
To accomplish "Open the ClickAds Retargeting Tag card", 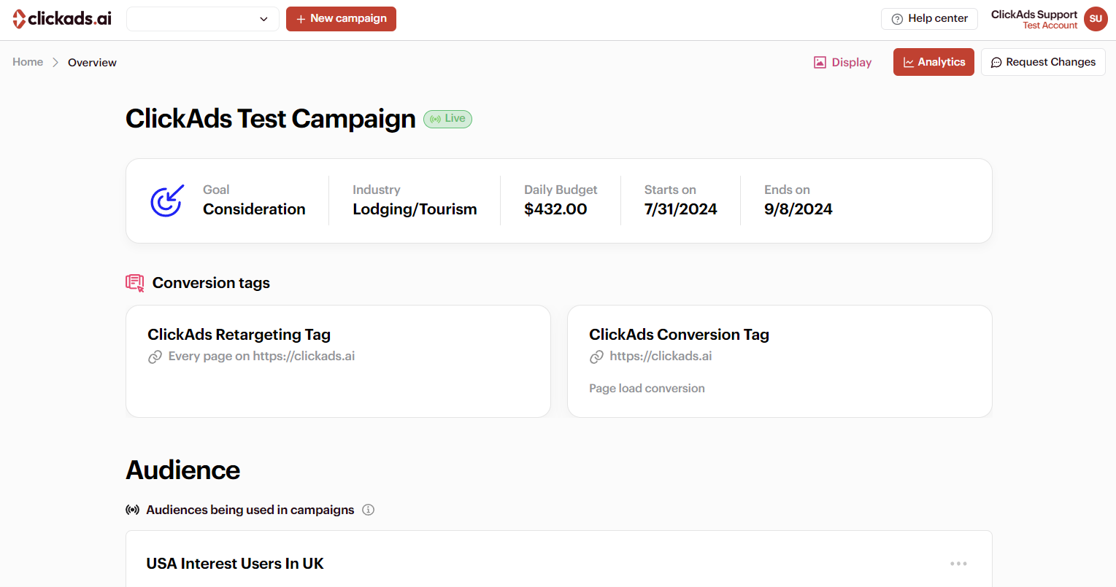I will click(338, 361).
